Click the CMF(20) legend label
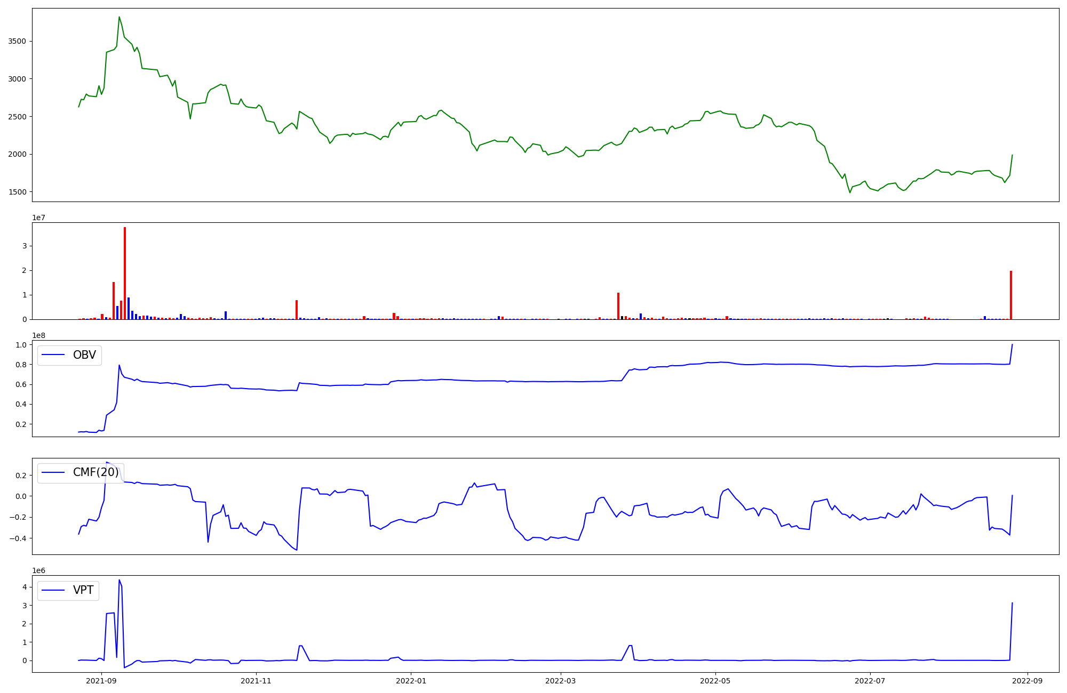 [95, 472]
